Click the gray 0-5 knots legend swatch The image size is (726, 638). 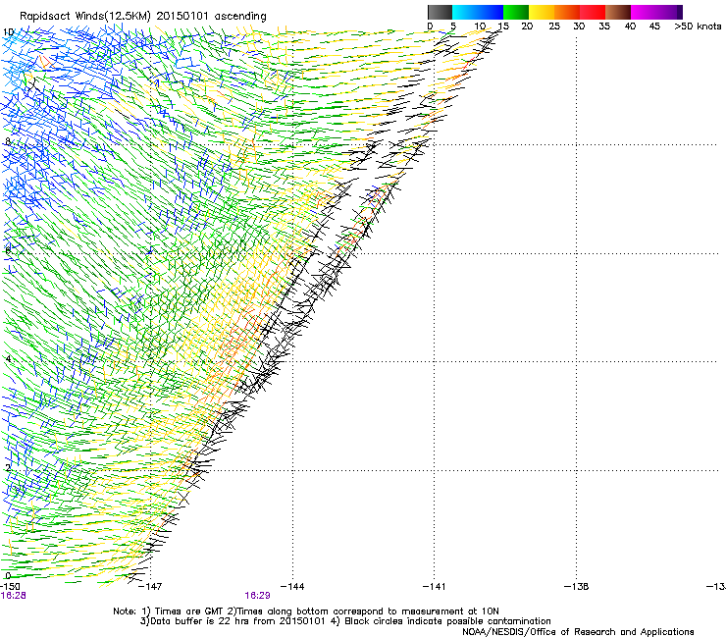[x=440, y=12]
